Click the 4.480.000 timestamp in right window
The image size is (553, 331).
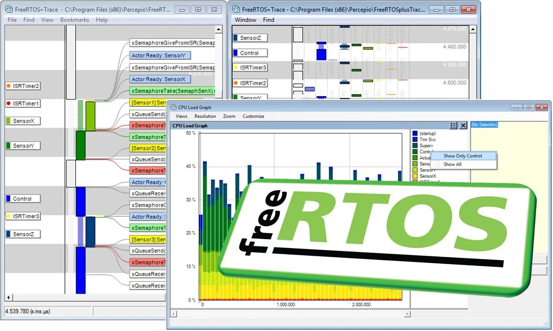pos(454,47)
